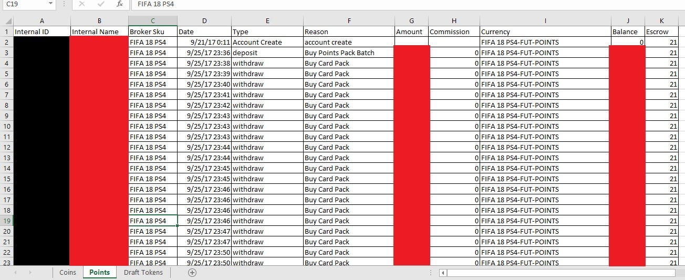Switch to the Coins sheet tab
The image size is (685, 280).
(x=68, y=272)
